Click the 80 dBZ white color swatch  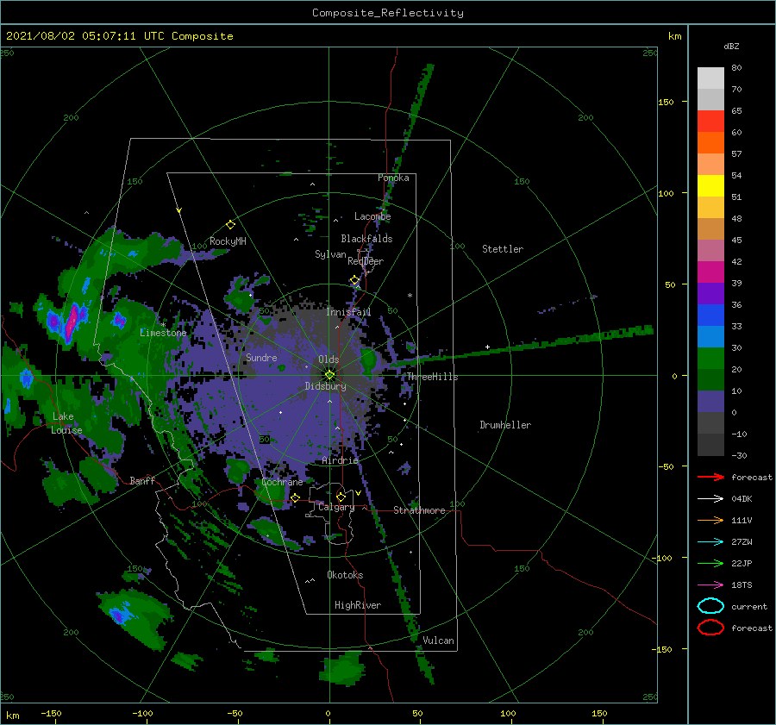point(710,78)
